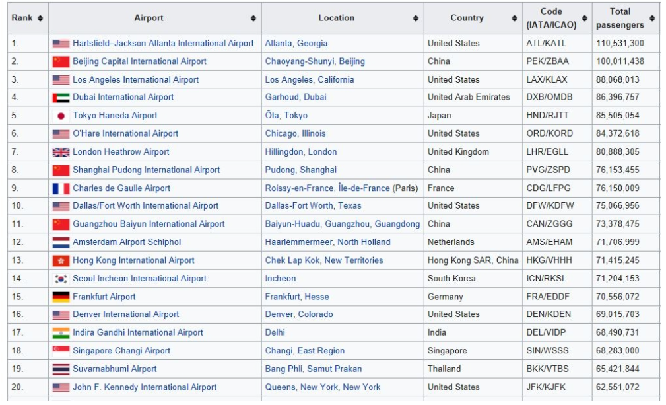This screenshot has height=405, width=666.
Task: Sort table by Rank column arrows
Action: [x=40, y=18]
